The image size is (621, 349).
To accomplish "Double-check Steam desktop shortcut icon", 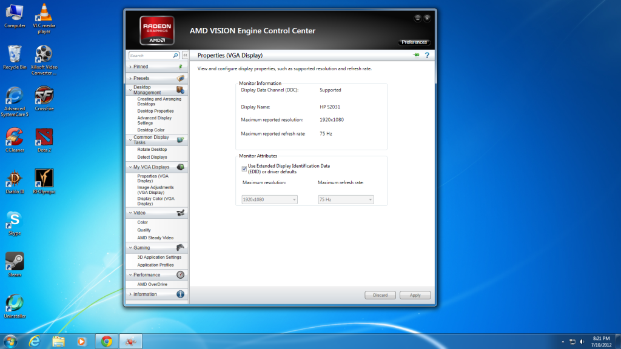I will pyautogui.click(x=15, y=262).
